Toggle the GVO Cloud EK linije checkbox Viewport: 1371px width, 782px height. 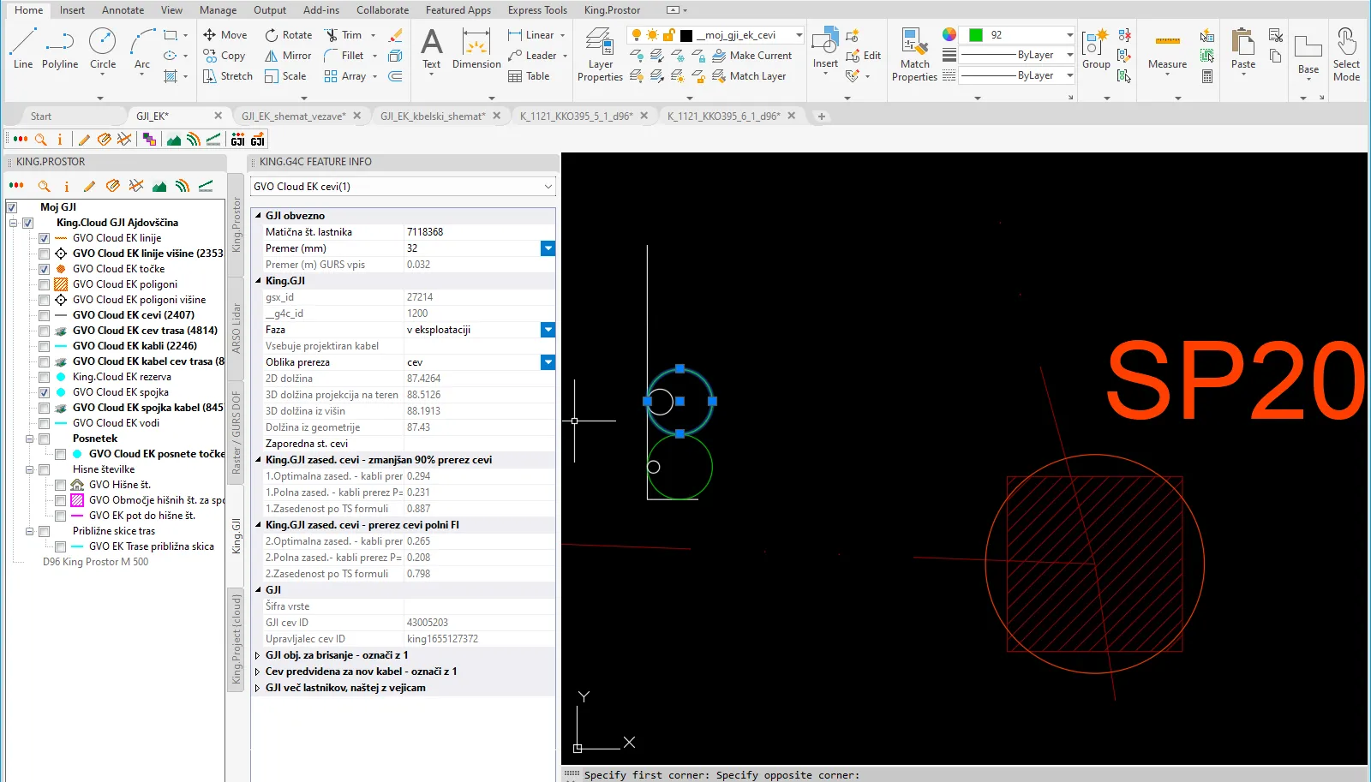coord(44,238)
